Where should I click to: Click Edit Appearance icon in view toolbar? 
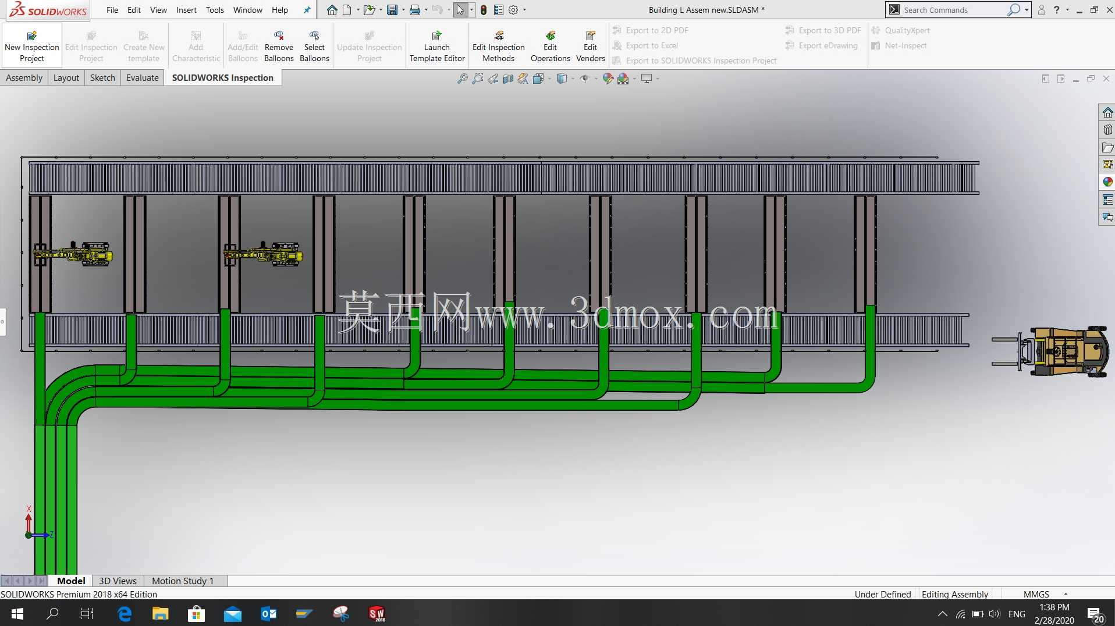(x=608, y=79)
